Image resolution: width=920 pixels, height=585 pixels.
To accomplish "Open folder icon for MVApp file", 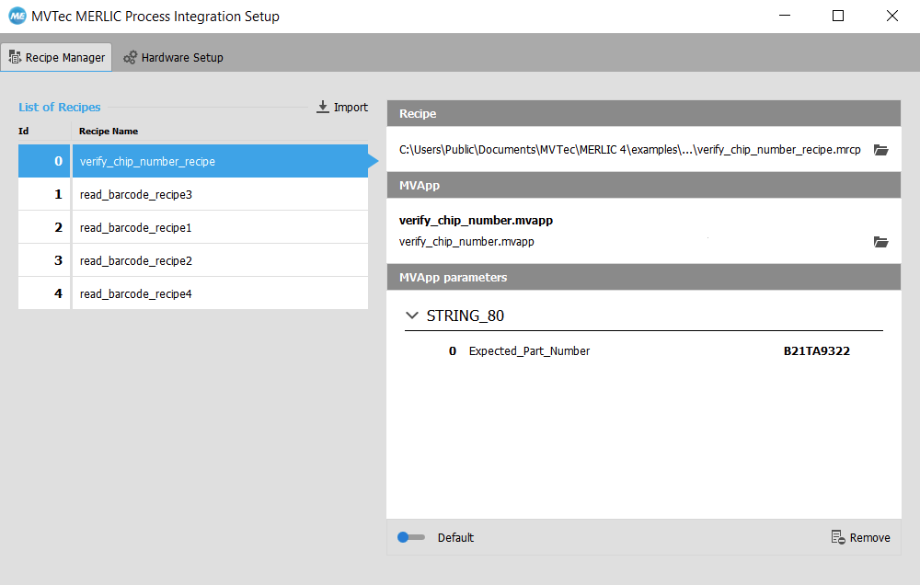I will pos(880,242).
